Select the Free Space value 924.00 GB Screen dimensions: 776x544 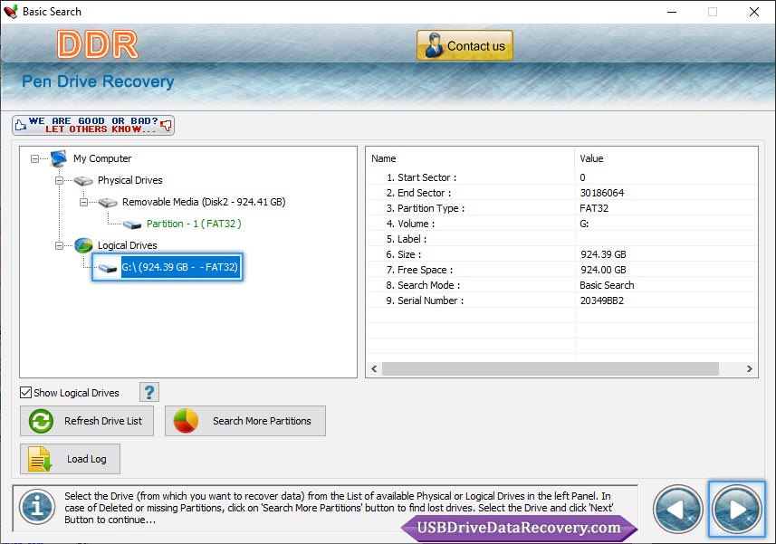(x=603, y=270)
